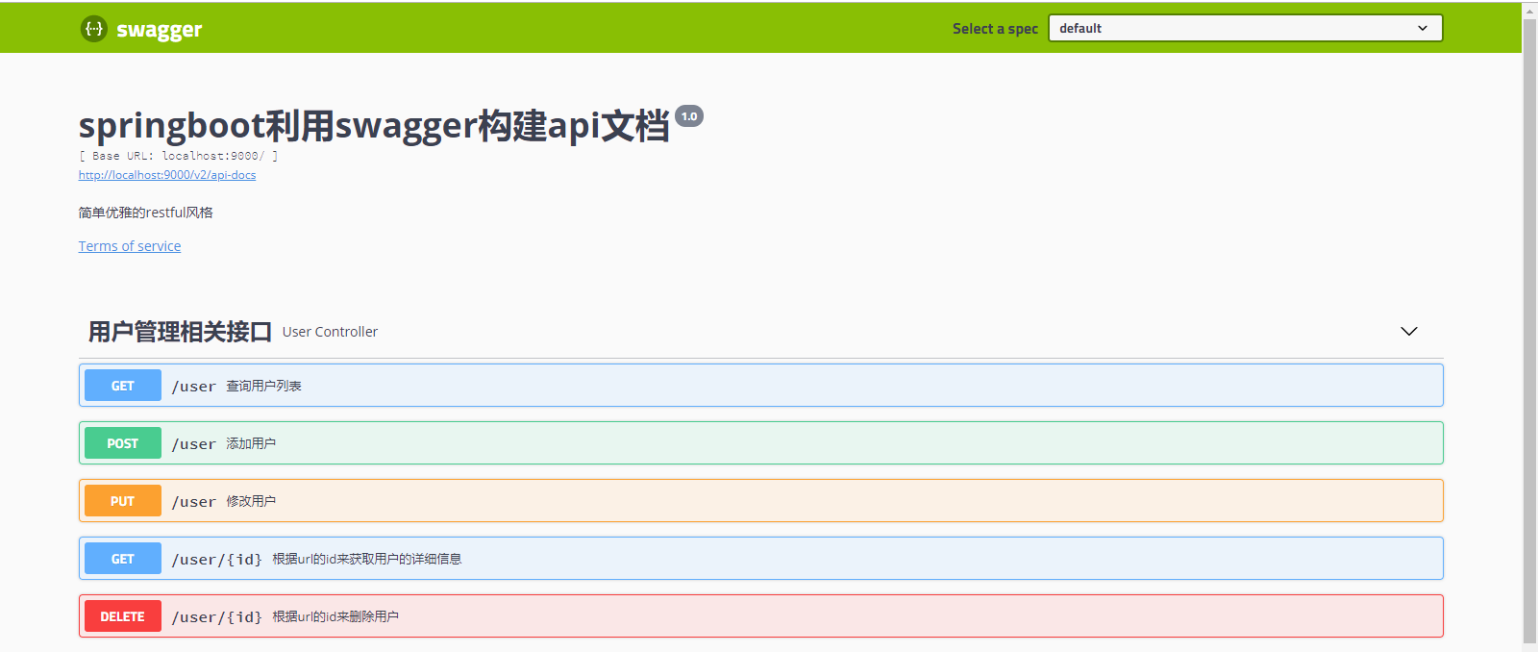
Task: Click the swagger brand text
Action: click(x=160, y=30)
